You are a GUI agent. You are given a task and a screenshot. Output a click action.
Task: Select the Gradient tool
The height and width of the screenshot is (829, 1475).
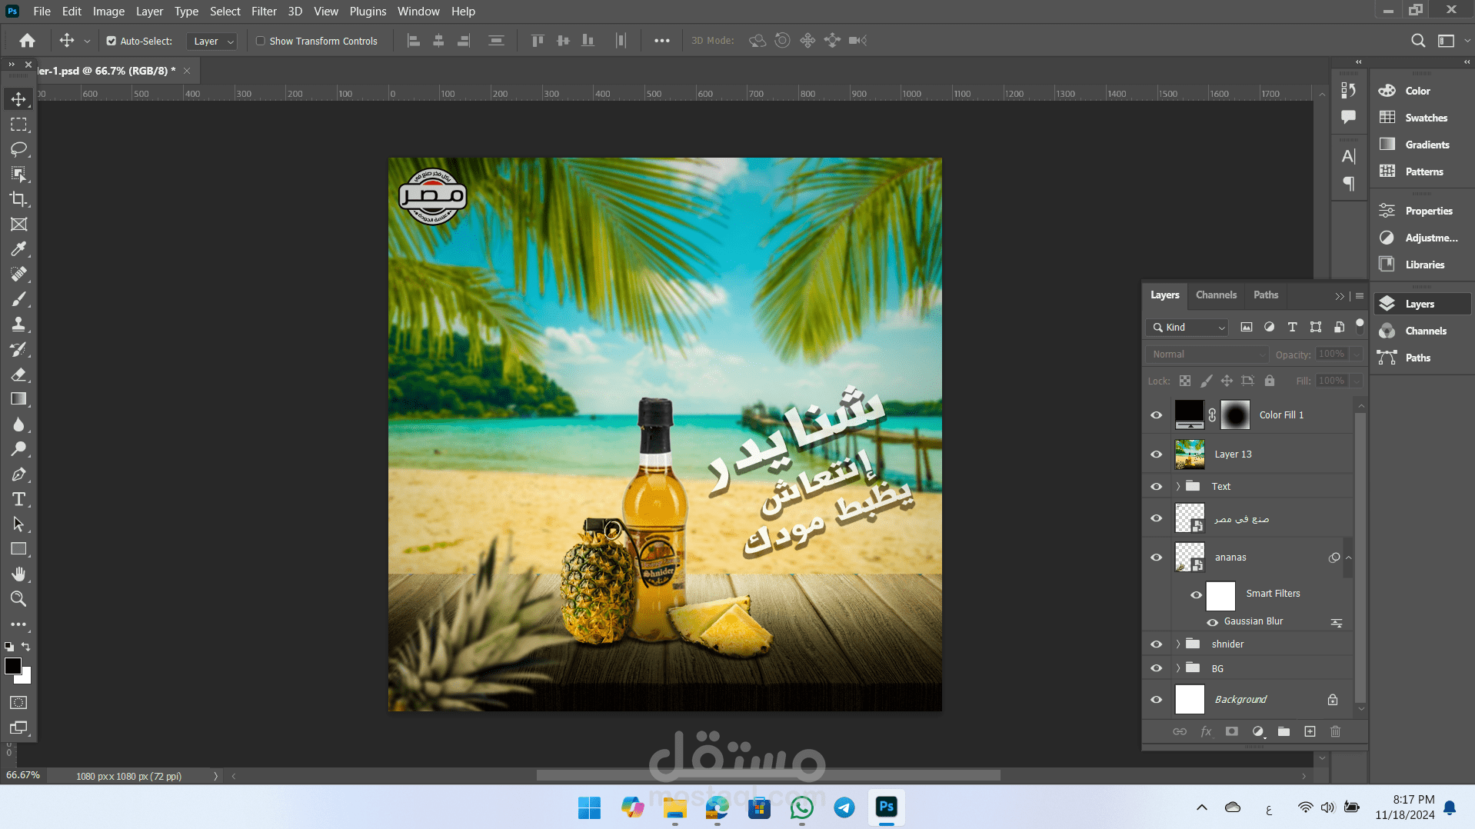pos(18,399)
